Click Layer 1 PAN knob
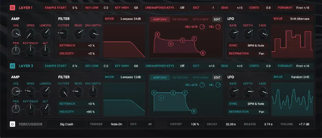 coord(16,51)
